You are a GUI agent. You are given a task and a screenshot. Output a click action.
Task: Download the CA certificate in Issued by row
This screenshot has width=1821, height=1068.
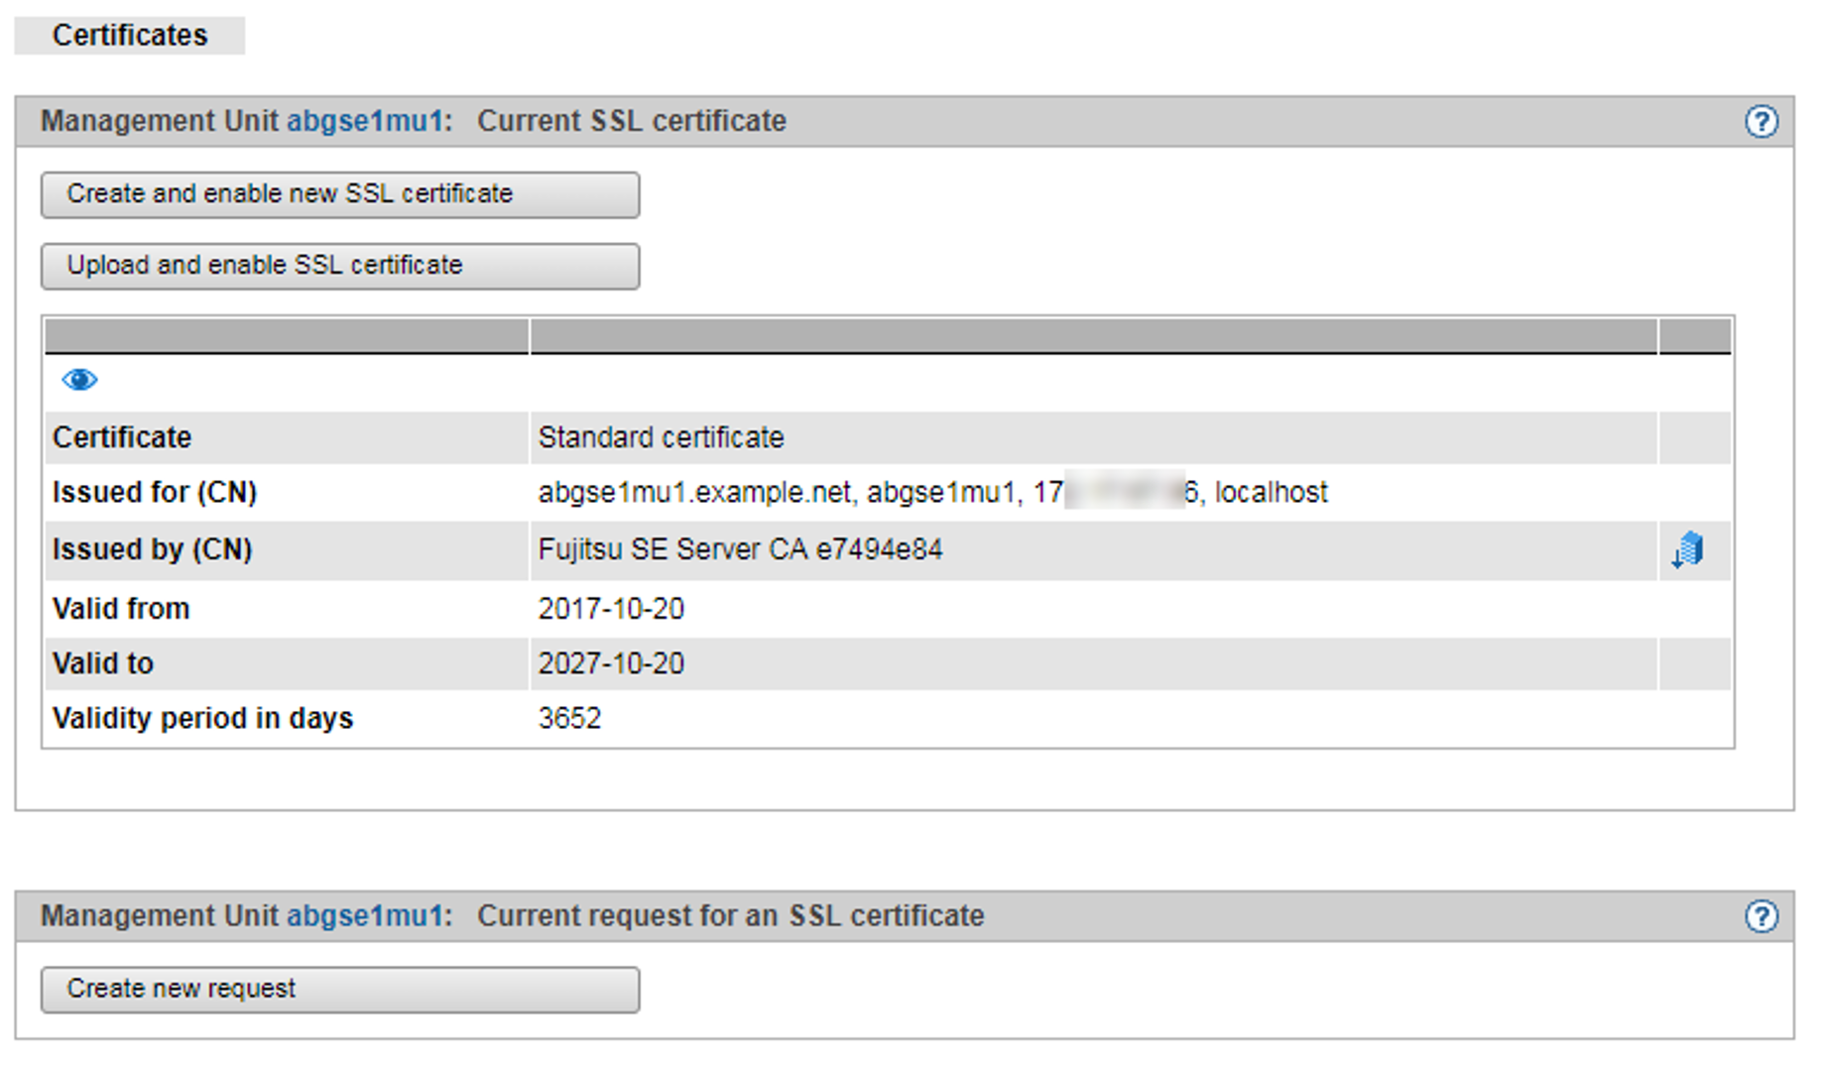[x=1687, y=549]
